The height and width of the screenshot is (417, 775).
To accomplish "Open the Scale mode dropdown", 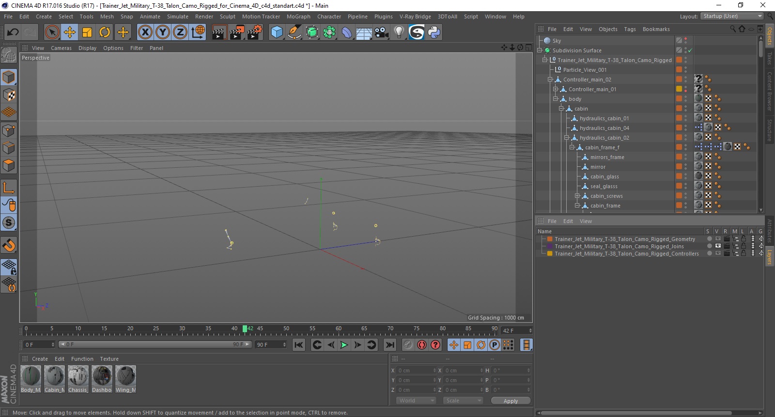I will tap(463, 401).
